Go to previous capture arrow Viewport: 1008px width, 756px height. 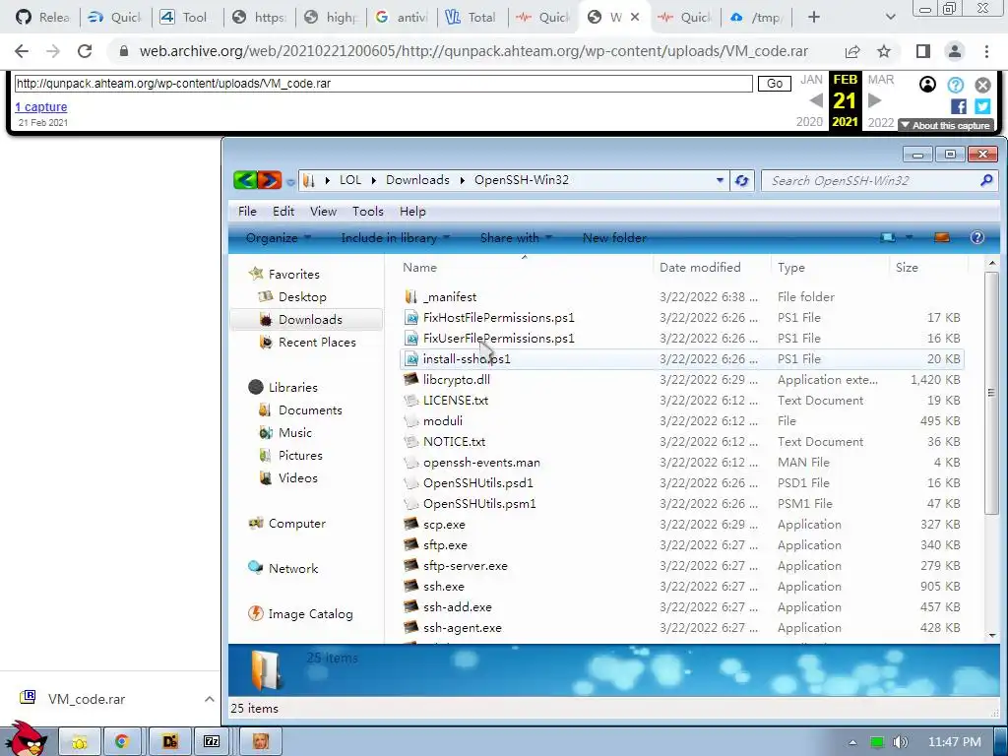[x=816, y=101]
